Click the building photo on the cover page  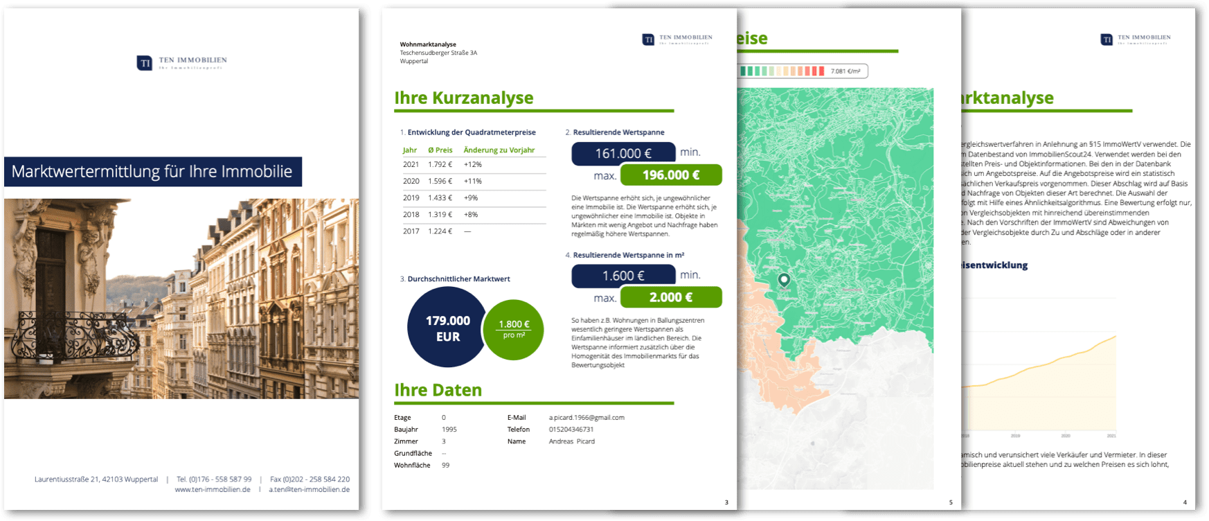pyautogui.click(x=181, y=298)
